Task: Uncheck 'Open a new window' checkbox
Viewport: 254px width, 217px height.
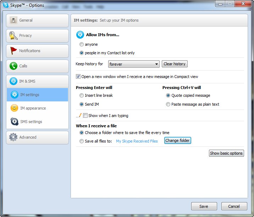Action: pos(78,77)
